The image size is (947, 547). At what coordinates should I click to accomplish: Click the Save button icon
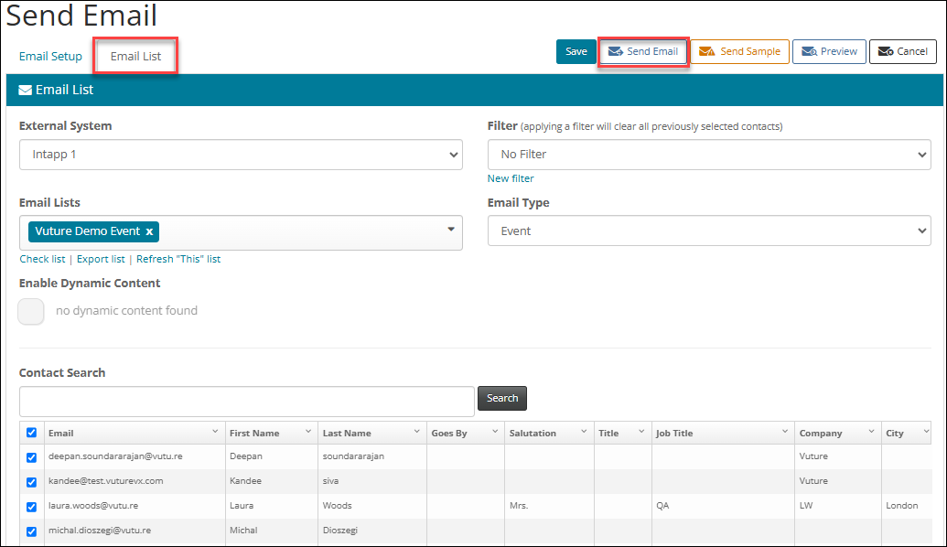(576, 51)
